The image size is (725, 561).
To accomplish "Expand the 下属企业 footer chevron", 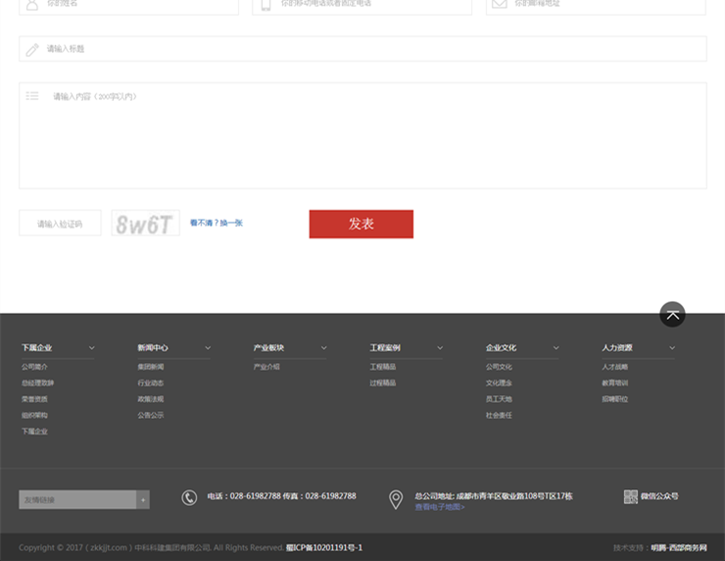I will 92,348.
